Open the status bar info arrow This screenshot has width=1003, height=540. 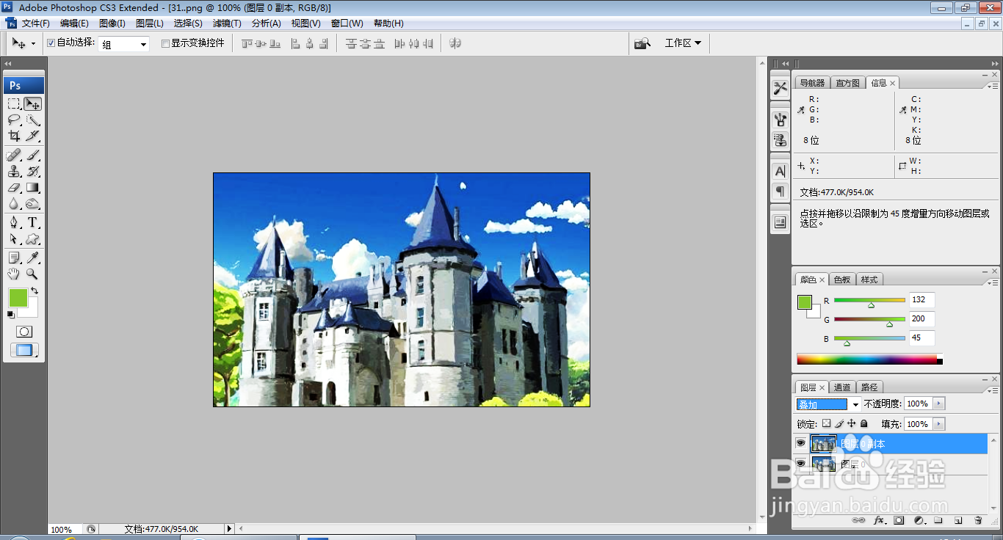click(229, 528)
